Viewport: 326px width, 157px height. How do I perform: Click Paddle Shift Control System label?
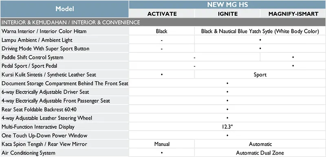coord(33,57)
